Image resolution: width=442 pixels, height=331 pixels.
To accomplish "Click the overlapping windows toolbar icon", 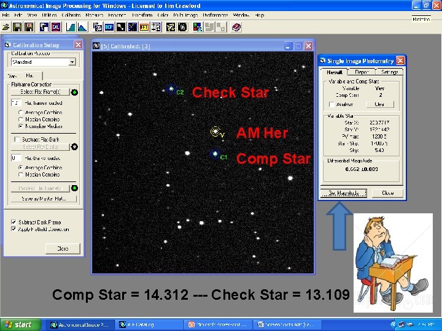I will 44,28.
